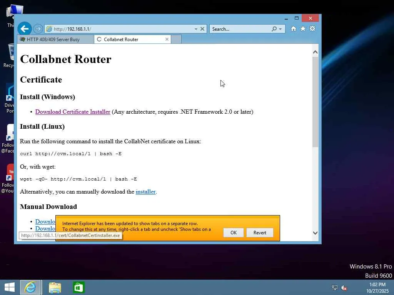Switch to HTTP 408/409 Server Busy tab

55,40
